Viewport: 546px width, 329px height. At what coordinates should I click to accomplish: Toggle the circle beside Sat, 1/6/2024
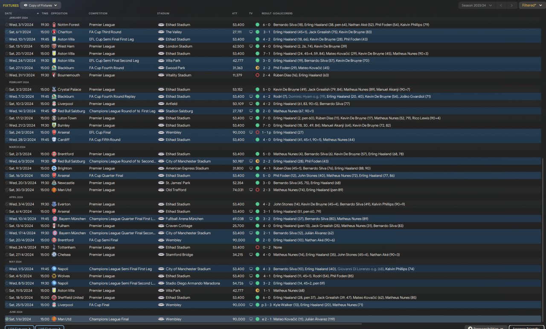pyautogui.click(x=7, y=319)
